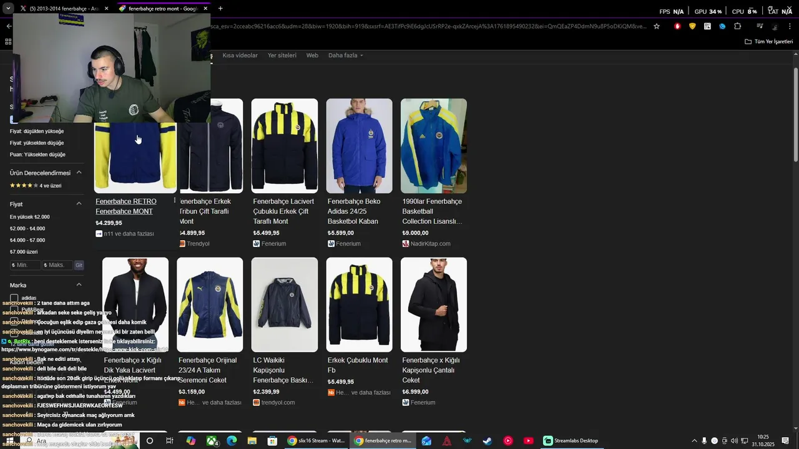Open Task View on the taskbar
The height and width of the screenshot is (449, 799).
[170, 441]
